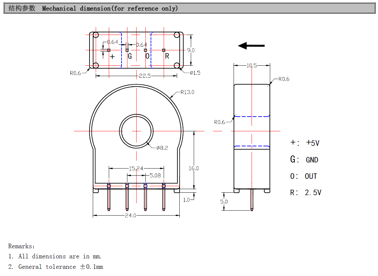Viewport: 378px width, 276px height.
Task: Select the 15.24 pin spacing dimension
Action: (x=136, y=169)
